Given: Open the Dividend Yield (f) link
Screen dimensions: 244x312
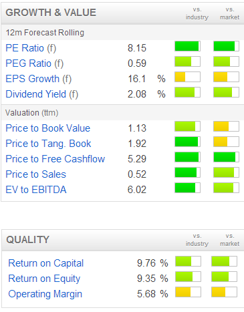Looking at the screenshot, I should [x=42, y=94].
